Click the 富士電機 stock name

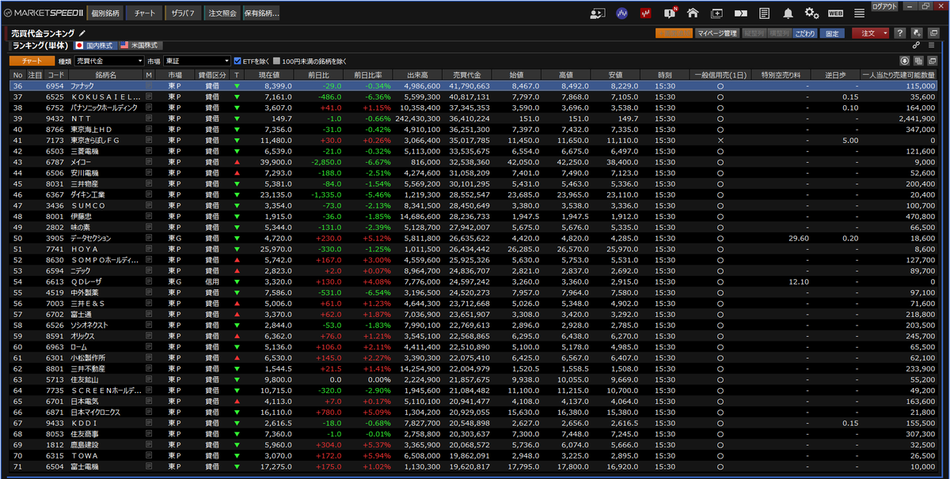tap(85, 466)
